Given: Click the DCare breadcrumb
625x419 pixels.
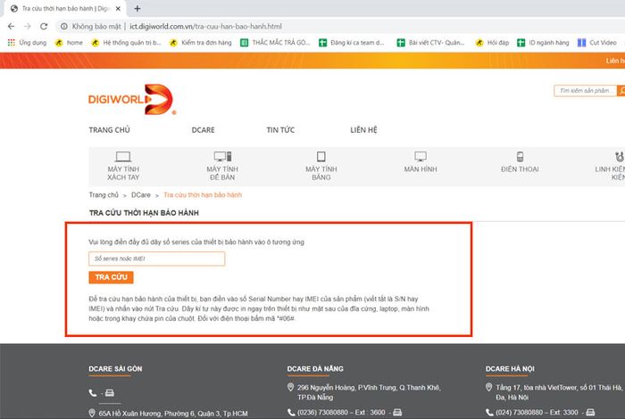Looking at the screenshot, I should [x=141, y=195].
